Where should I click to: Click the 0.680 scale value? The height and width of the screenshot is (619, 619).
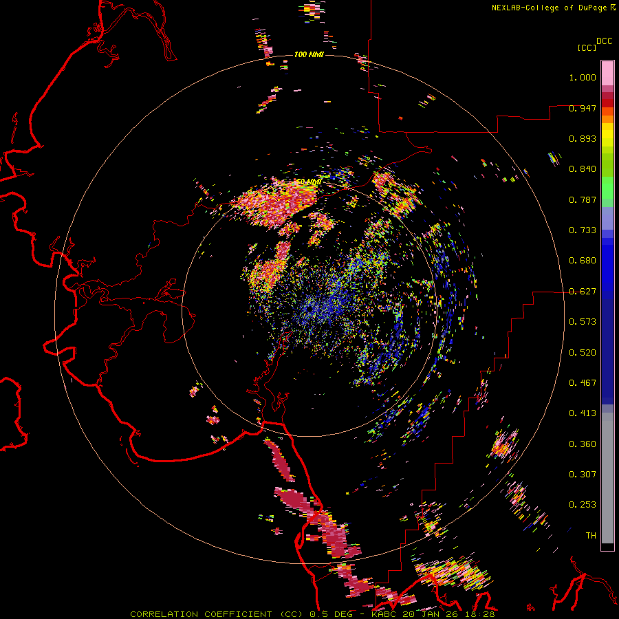(583, 261)
